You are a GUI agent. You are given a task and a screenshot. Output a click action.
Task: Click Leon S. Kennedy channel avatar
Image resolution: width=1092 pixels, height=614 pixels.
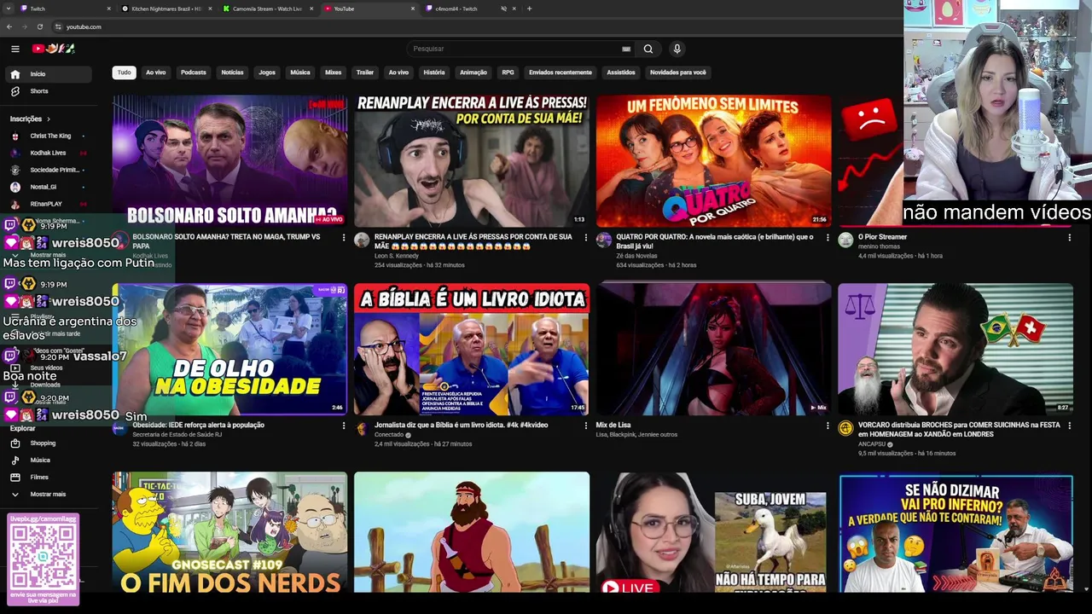pos(362,240)
